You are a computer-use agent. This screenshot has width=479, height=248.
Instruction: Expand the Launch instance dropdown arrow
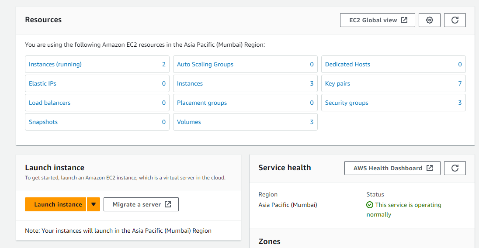click(94, 204)
